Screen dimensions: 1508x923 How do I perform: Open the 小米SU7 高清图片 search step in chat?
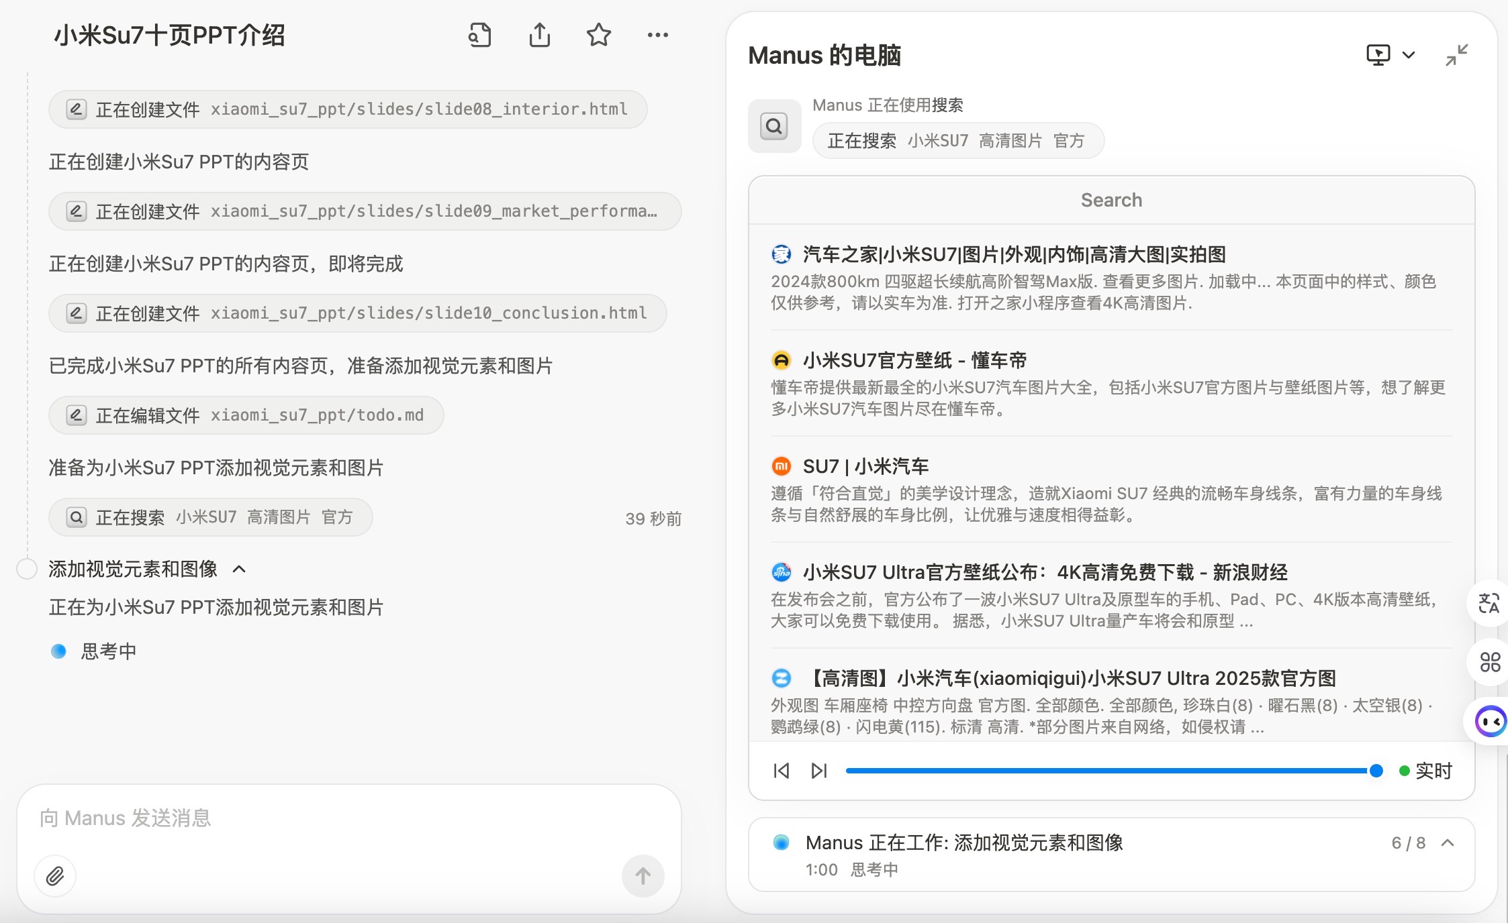click(x=210, y=517)
